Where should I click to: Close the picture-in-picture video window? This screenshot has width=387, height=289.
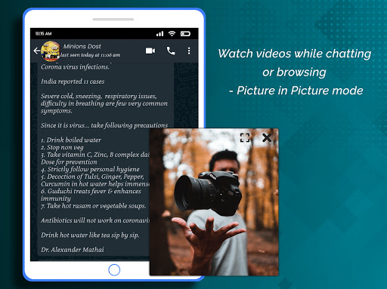(267, 137)
